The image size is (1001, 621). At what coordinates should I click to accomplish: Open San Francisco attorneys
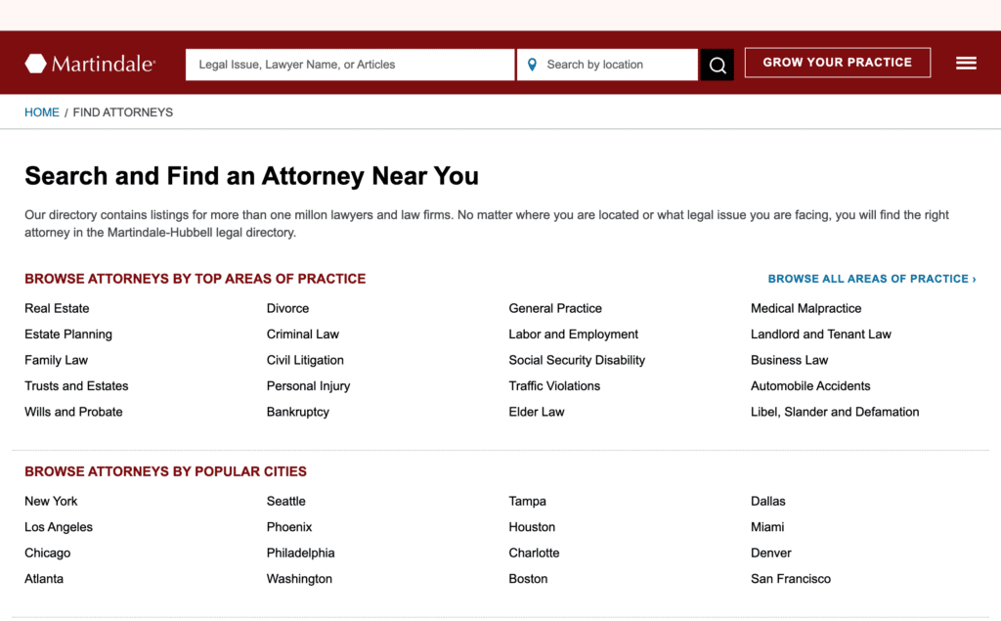coord(791,579)
